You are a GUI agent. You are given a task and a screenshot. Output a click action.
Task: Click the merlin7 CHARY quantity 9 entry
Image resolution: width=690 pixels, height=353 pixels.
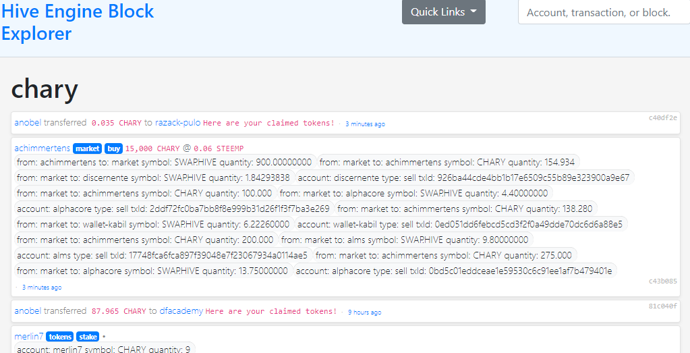pyautogui.click(x=105, y=350)
